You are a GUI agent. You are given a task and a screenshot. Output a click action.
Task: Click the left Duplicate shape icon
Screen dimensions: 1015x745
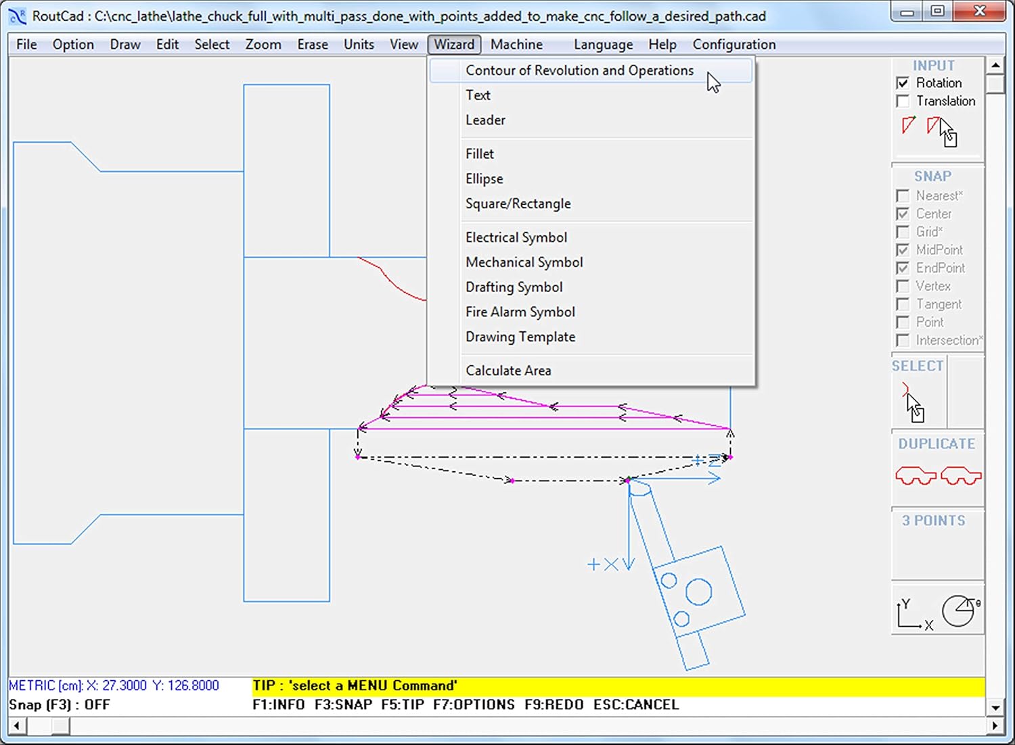[x=915, y=476]
